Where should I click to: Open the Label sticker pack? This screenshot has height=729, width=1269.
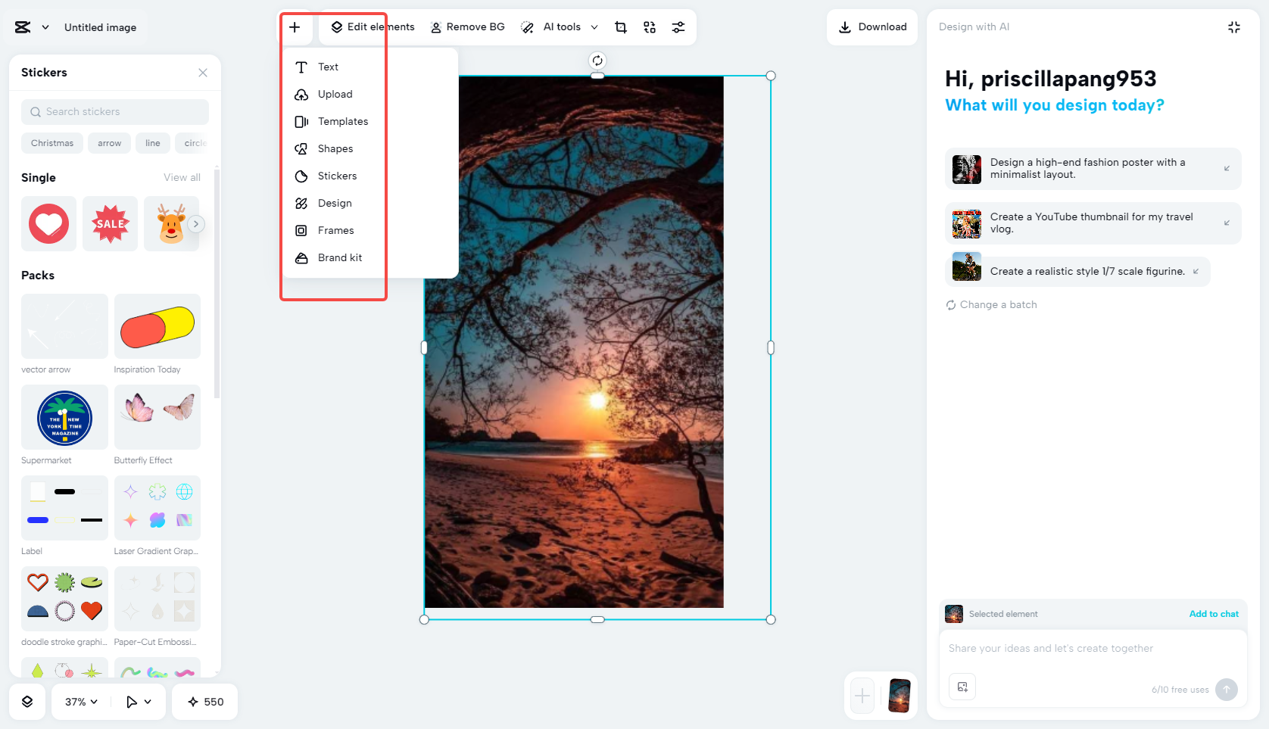pyautogui.click(x=64, y=508)
